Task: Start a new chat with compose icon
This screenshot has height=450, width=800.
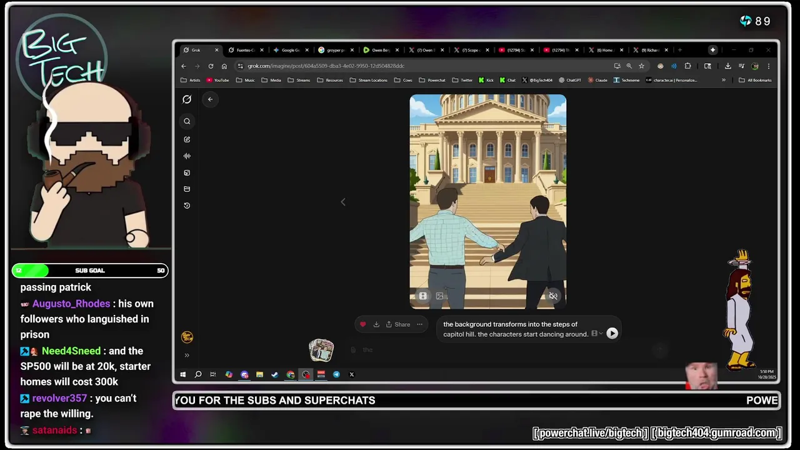Action: tap(187, 139)
